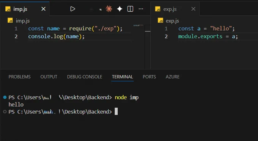Open the More Actions ellipsis menu
The image size is (258, 141).
141,9
